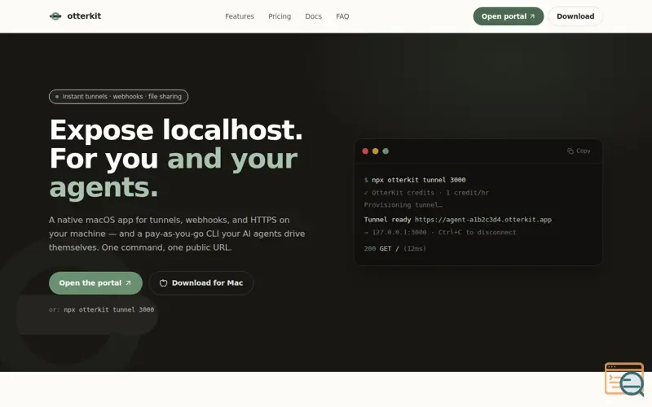Click the Open the portal hero button
The image size is (652, 407).
95,282
